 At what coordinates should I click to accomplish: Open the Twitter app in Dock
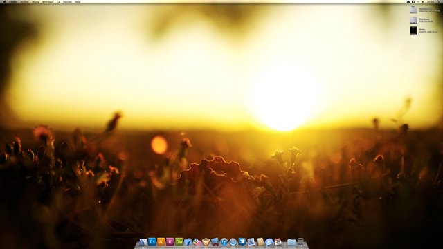pyautogui.click(x=242, y=241)
